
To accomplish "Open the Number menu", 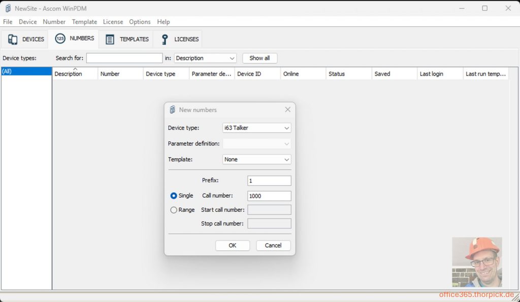I will [x=54, y=22].
